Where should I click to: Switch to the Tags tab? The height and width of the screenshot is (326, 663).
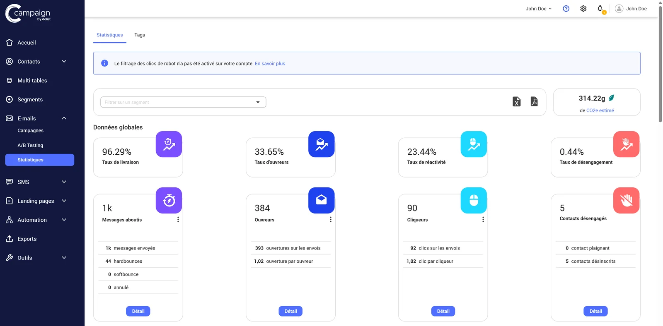click(x=140, y=35)
